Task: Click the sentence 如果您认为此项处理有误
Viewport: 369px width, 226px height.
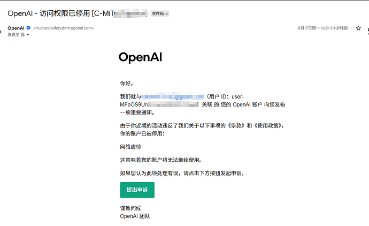Action: tap(149, 173)
